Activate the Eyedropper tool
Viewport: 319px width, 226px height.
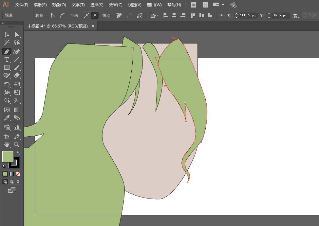pyautogui.click(x=7, y=118)
